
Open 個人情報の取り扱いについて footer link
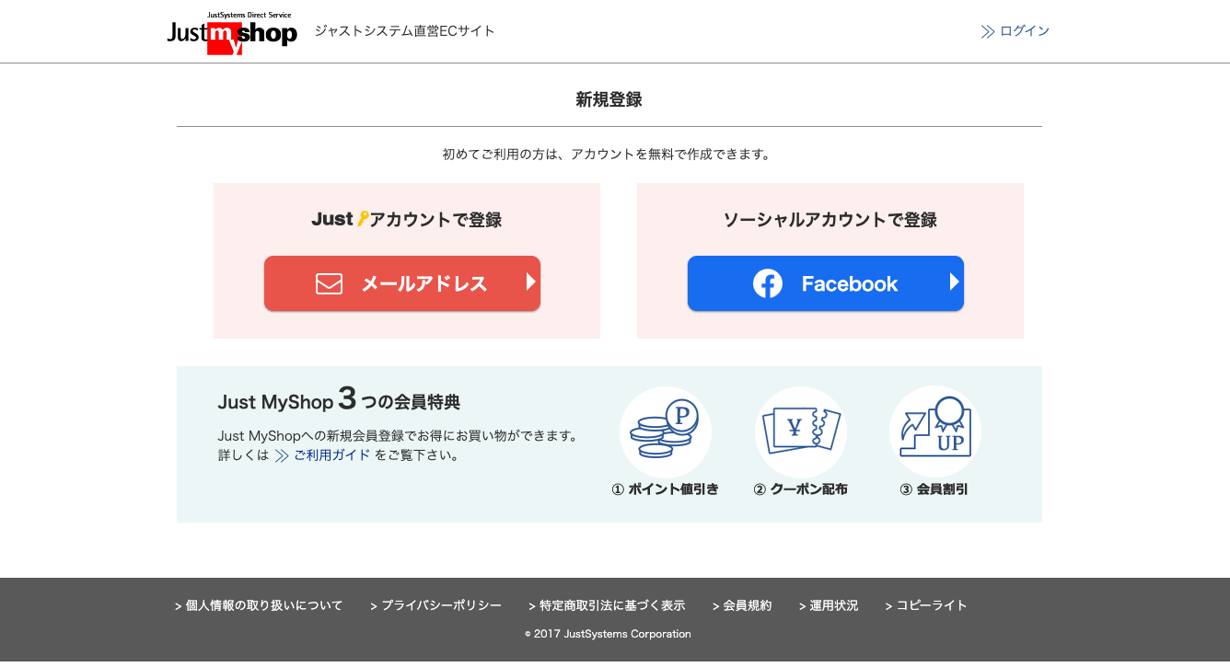(259, 605)
